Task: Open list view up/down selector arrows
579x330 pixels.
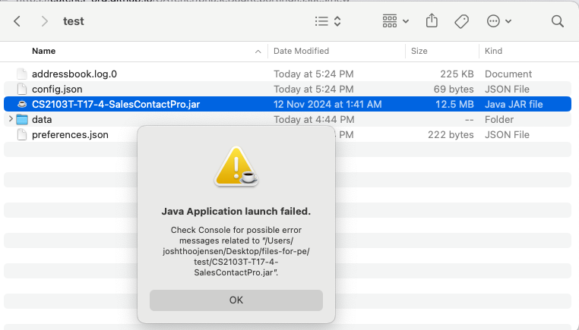Action: (337, 21)
